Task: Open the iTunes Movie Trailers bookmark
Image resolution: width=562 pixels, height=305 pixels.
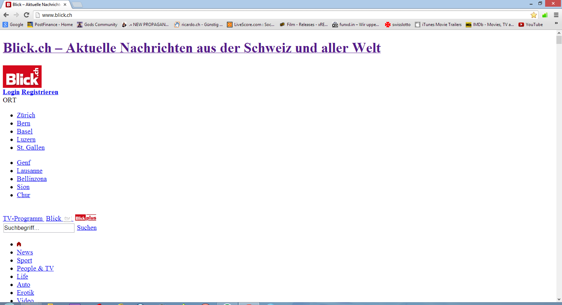Action: coord(438,25)
